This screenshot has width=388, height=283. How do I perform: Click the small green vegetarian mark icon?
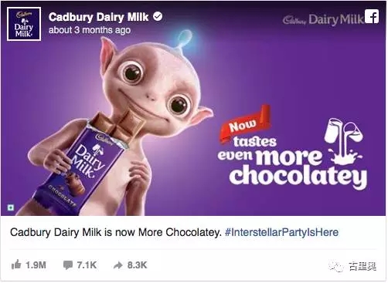click(x=11, y=207)
